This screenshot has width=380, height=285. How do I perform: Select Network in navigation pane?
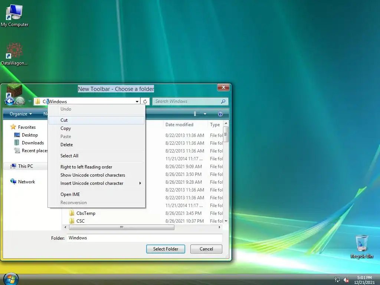[x=26, y=182]
